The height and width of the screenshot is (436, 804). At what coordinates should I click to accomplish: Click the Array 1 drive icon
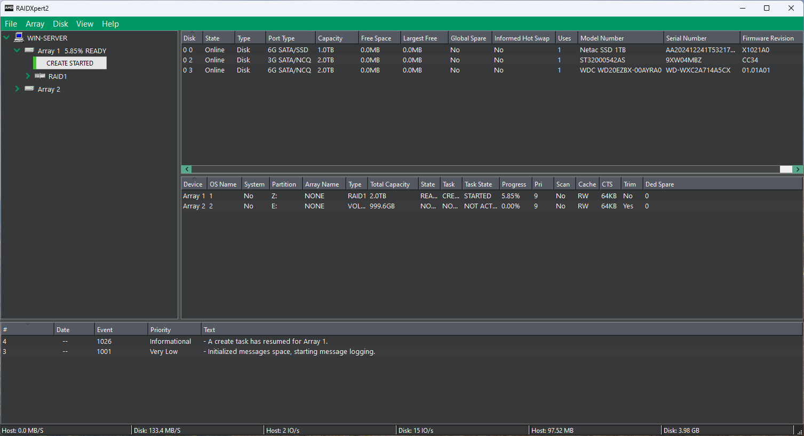click(x=30, y=50)
